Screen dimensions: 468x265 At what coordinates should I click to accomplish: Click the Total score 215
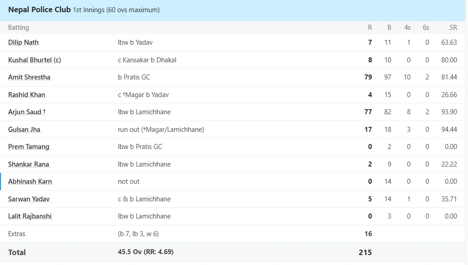[365, 252]
